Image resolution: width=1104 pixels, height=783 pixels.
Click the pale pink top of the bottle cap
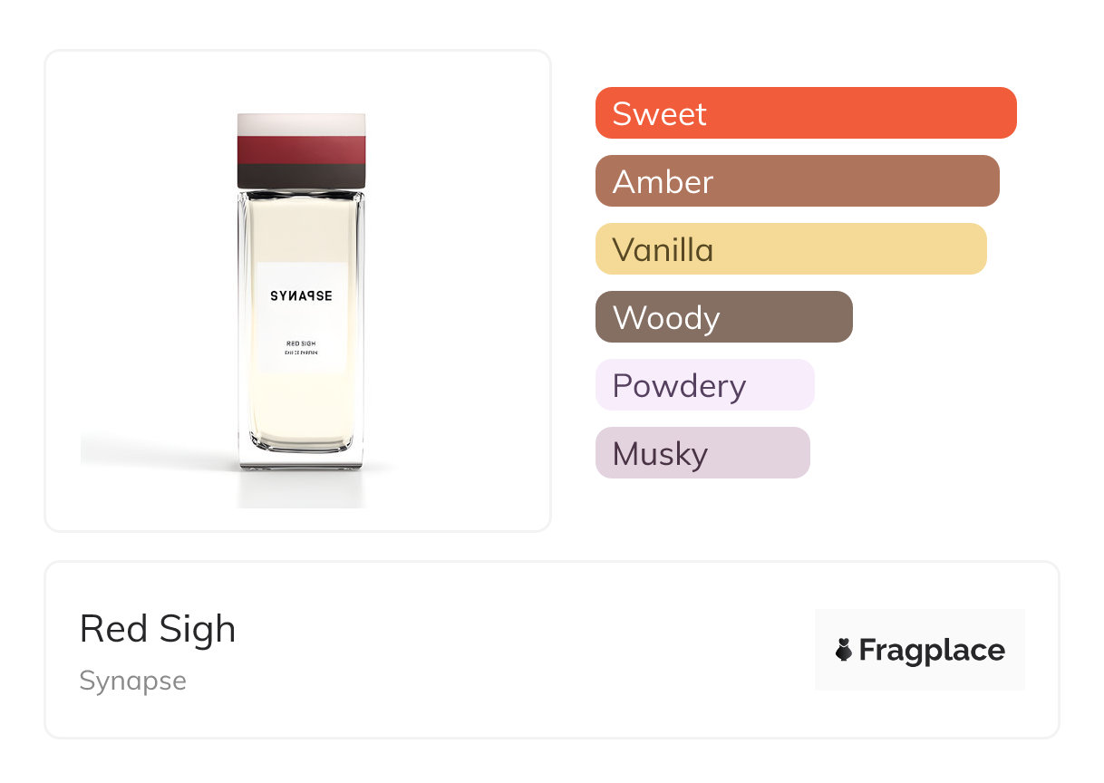point(301,124)
